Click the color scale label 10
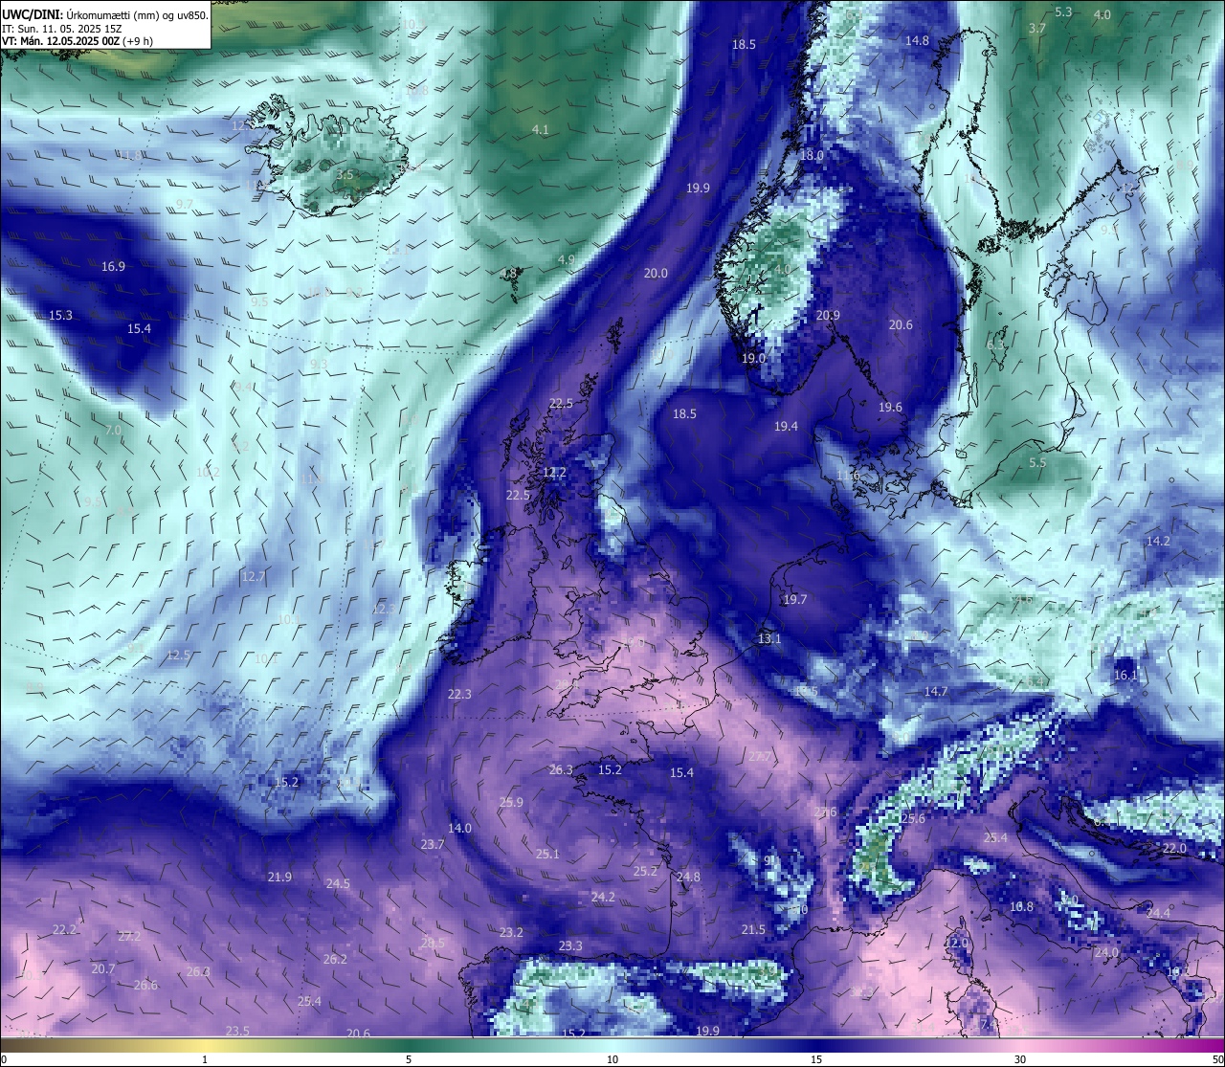1225x1067 pixels. pyautogui.click(x=612, y=1059)
